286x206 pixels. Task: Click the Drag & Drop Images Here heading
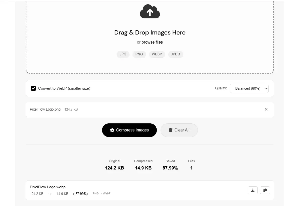coord(150,32)
